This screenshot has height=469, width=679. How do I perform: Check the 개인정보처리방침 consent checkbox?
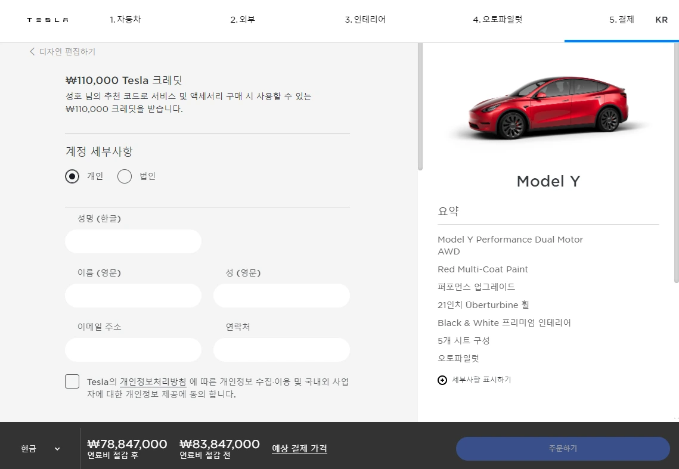pyautogui.click(x=72, y=381)
